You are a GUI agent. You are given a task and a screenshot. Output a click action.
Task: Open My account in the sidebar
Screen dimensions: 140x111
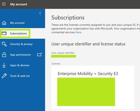click(x=17, y=23)
